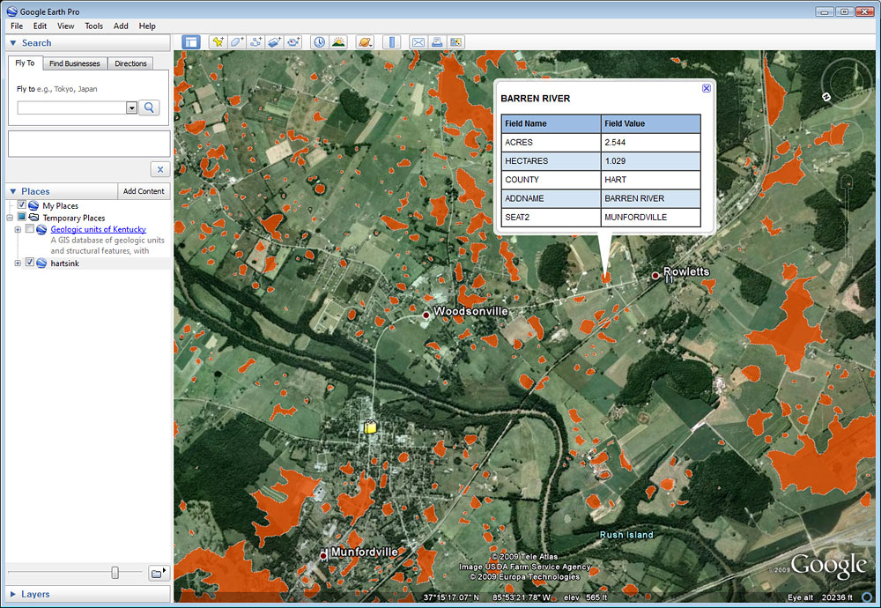Collapse the Places panel

13,191
